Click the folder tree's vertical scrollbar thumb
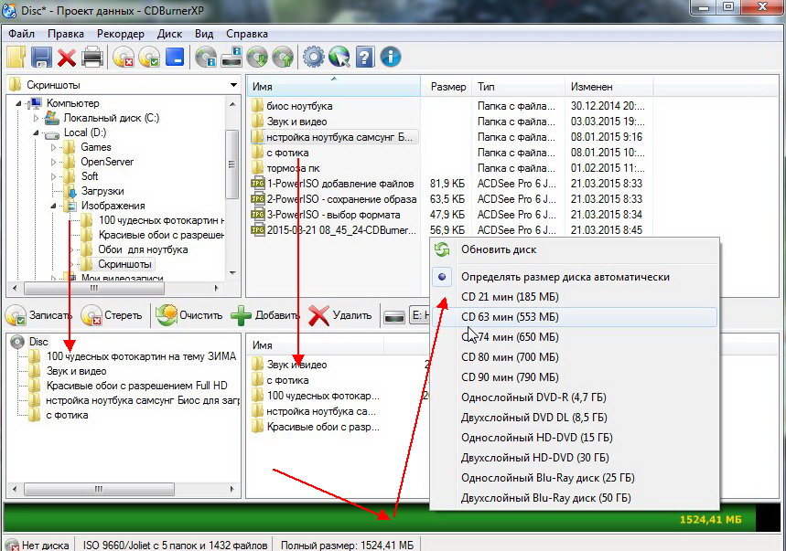786x551 pixels. click(231, 164)
